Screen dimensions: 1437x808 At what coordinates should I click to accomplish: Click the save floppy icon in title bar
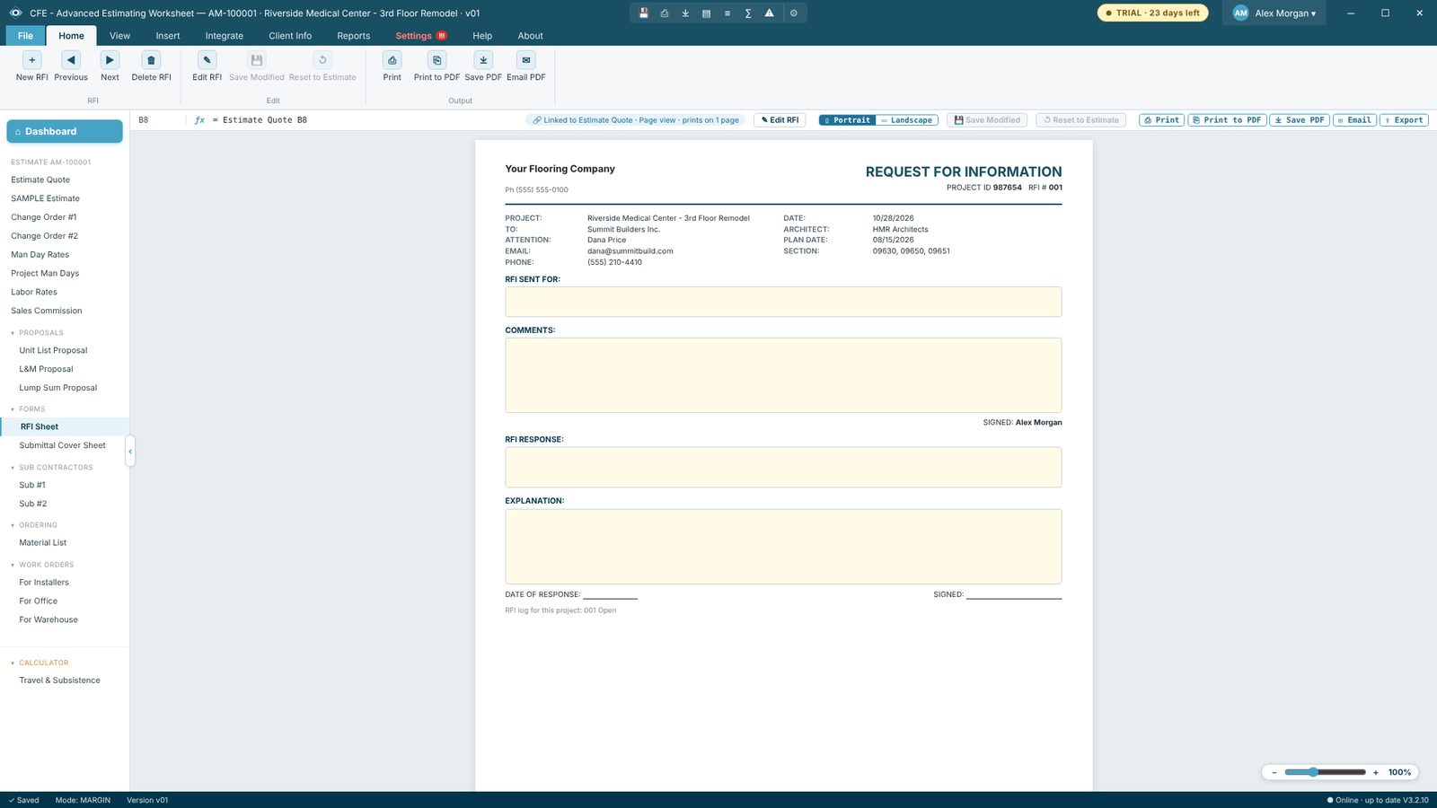[x=643, y=13]
